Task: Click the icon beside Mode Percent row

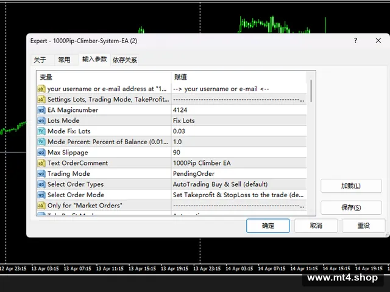Action: 41,142
